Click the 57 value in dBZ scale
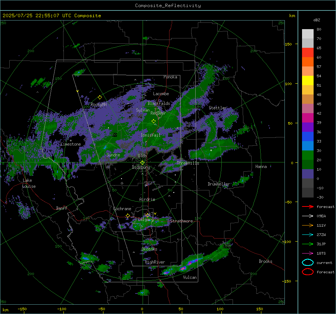The image size is (336, 314). (x=319, y=67)
